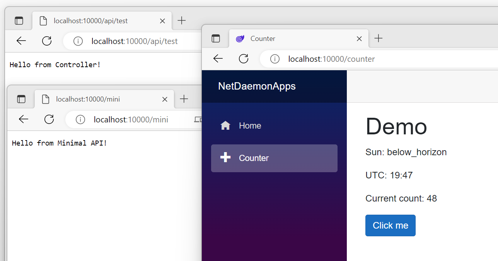Open tab actions menu in api/test window

click(19, 21)
